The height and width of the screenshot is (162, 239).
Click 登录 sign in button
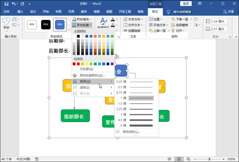coord(186,4)
